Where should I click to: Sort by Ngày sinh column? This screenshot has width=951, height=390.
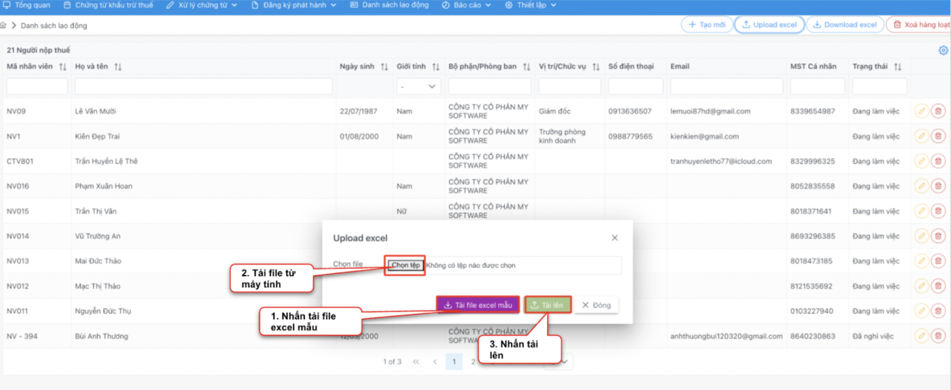click(384, 67)
